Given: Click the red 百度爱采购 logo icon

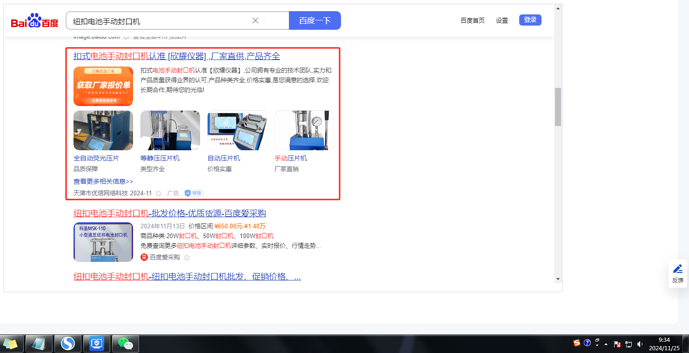Looking at the screenshot, I should point(144,257).
